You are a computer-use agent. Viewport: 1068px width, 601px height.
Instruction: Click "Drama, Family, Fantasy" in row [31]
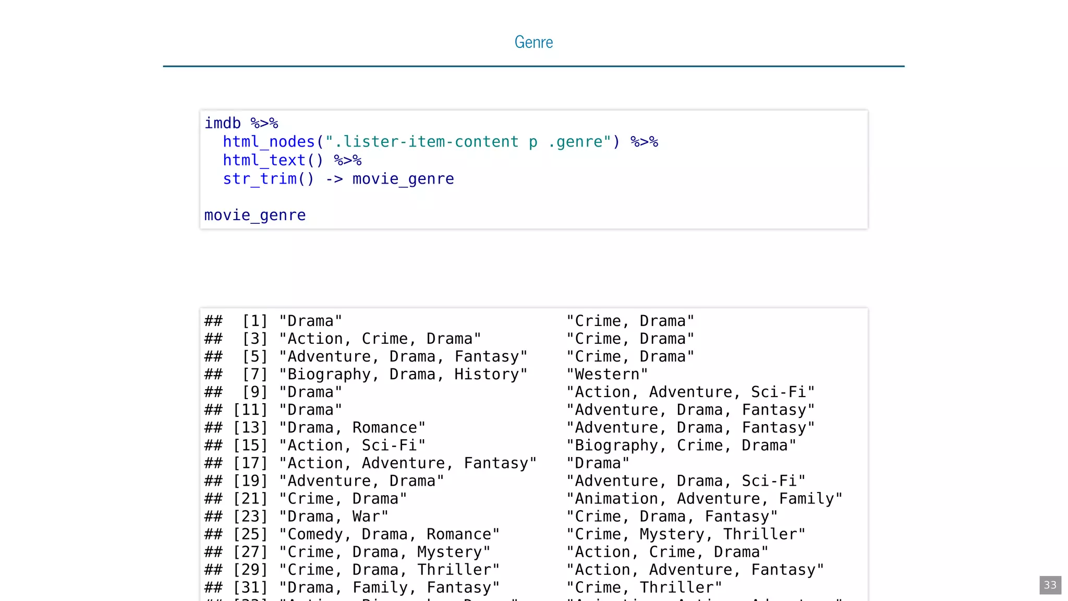pos(389,587)
